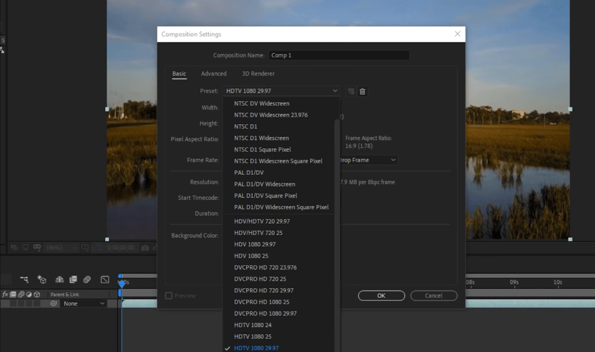Switch to the Advanced tab

214,74
